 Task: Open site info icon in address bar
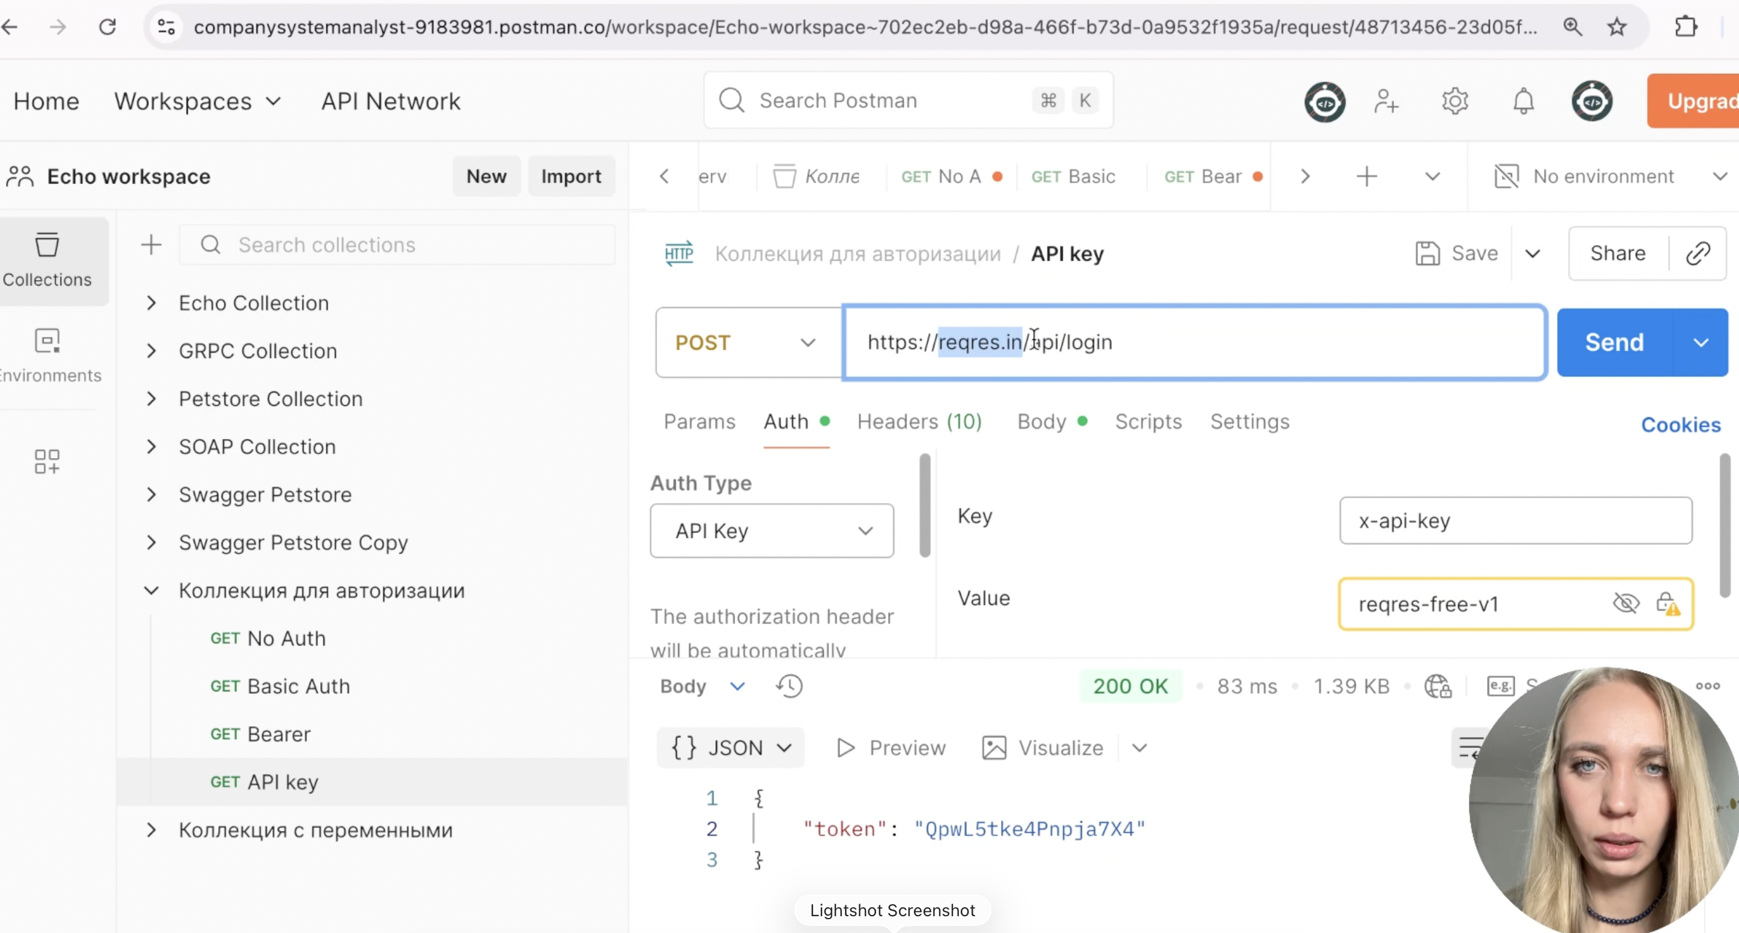166,27
